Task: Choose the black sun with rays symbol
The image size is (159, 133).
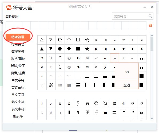Action: coord(42,67)
